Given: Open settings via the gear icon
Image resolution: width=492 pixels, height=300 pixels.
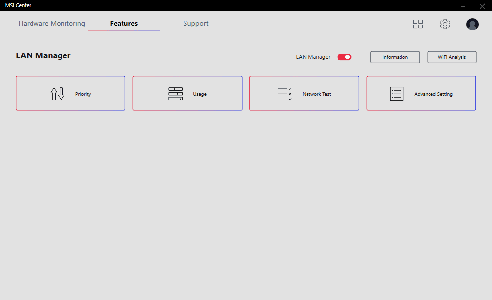Looking at the screenshot, I should click(x=445, y=24).
